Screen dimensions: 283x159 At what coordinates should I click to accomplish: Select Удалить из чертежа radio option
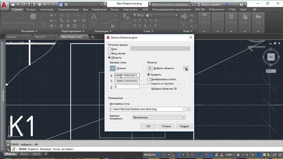(x=149, y=83)
